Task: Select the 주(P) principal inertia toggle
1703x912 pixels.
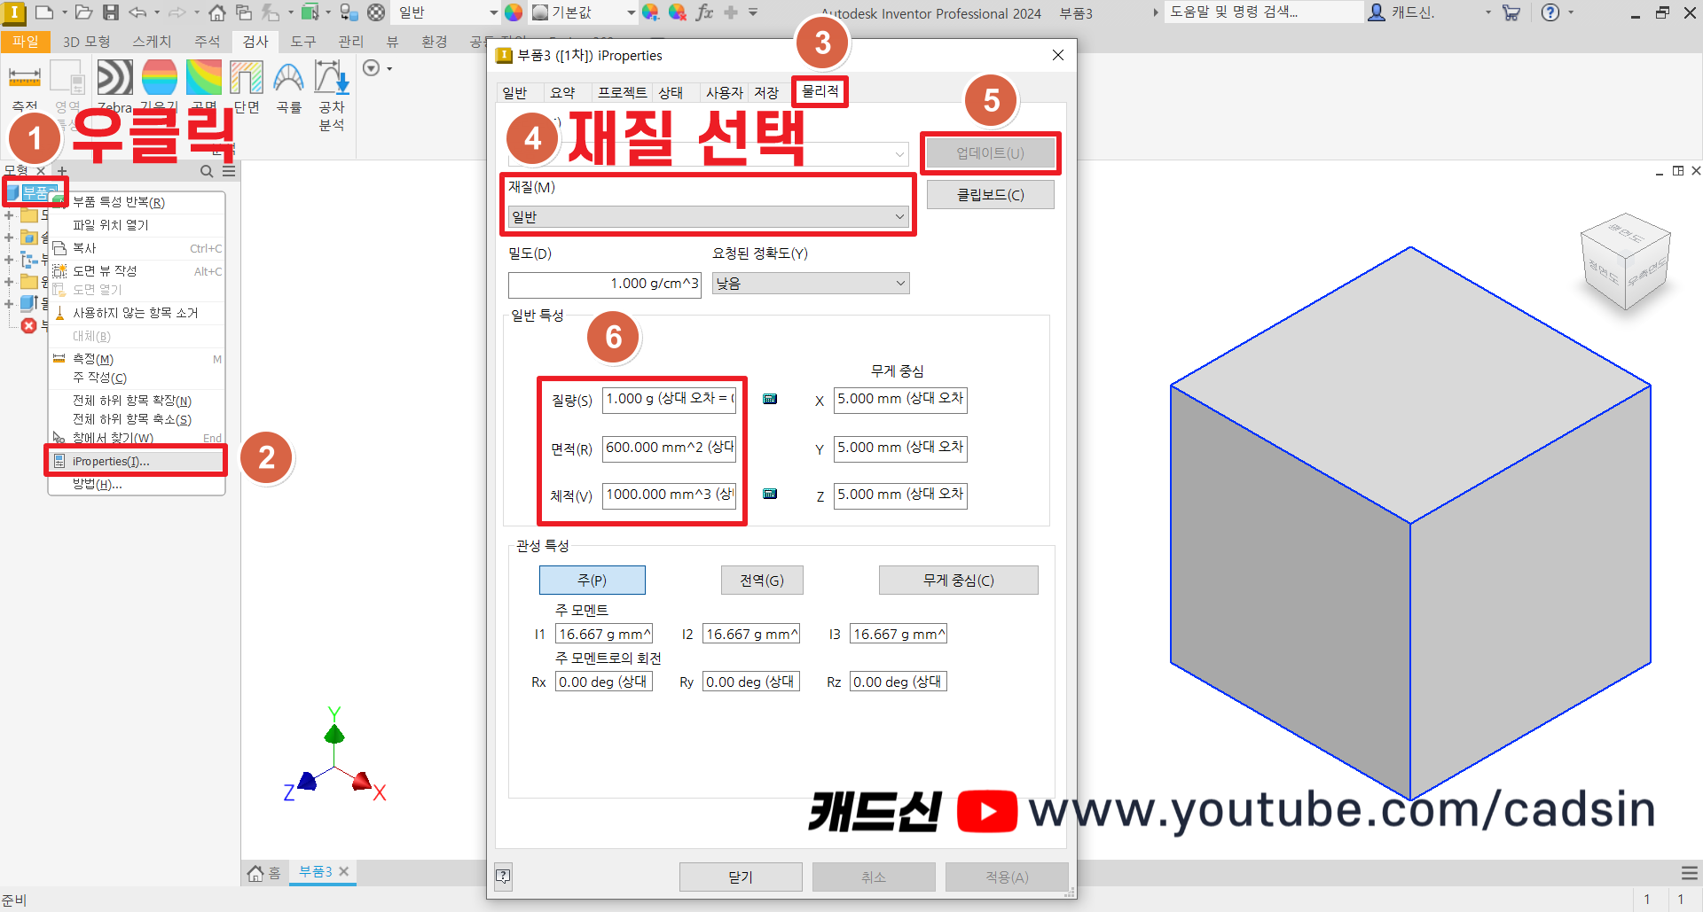Action: (593, 581)
